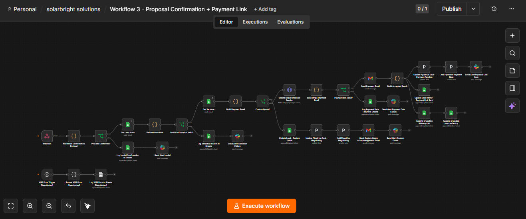Open the more options ellipsis menu
Image resolution: width=526 pixels, height=219 pixels.
tap(512, 9)
